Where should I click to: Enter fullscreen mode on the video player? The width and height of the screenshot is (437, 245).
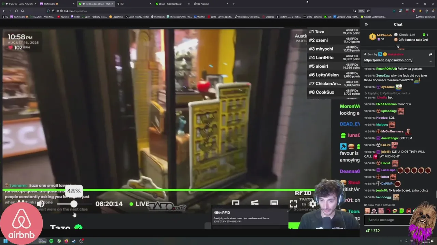point(293,204)
